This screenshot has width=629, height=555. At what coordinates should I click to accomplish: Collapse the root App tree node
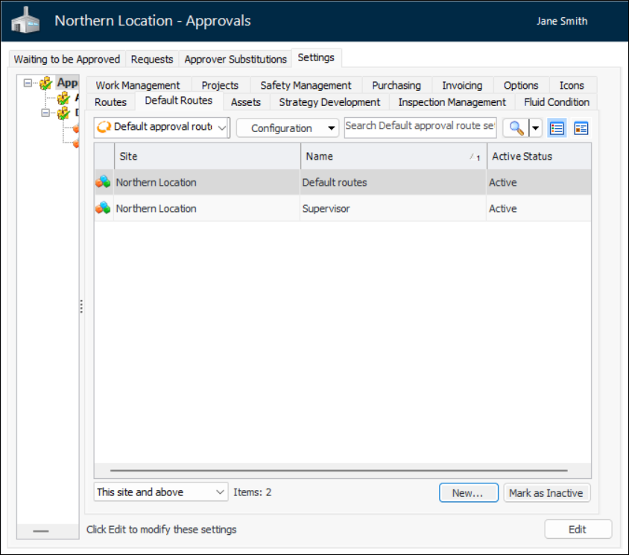coord(28,83)
